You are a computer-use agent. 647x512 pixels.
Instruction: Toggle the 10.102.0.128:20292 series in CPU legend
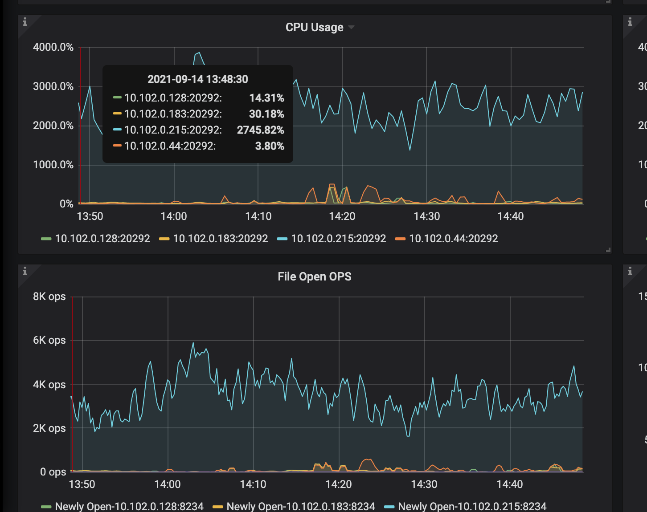point(102,239)
